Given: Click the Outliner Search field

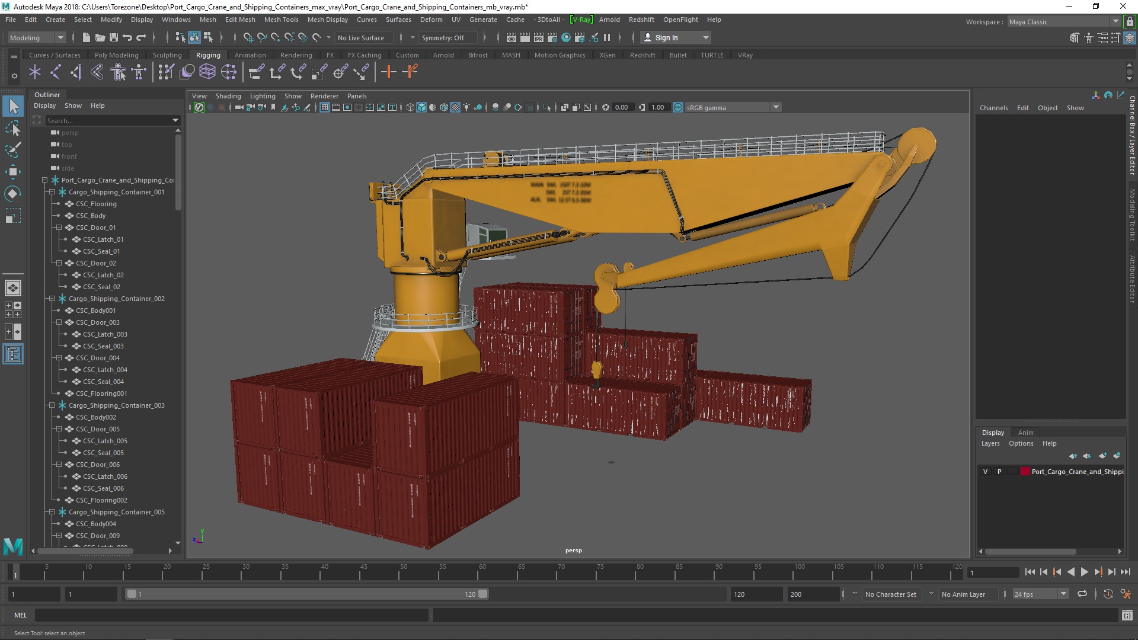Looking at the screenshot, I should pos(113,120).
